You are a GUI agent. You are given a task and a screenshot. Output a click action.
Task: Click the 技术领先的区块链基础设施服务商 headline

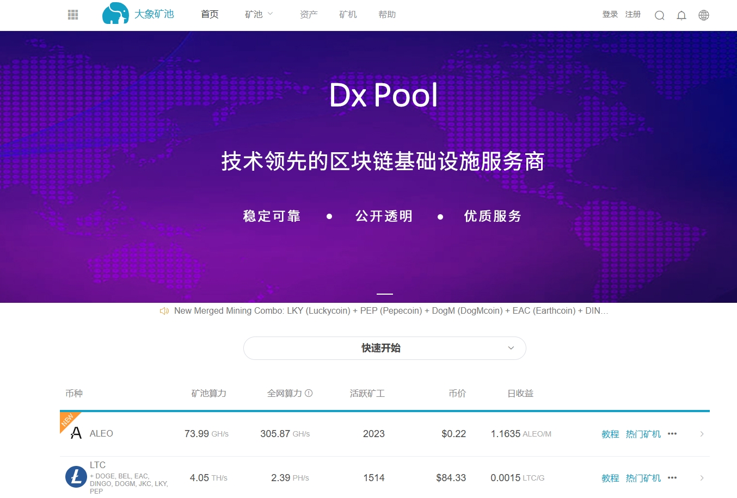(x=383, y=161)
